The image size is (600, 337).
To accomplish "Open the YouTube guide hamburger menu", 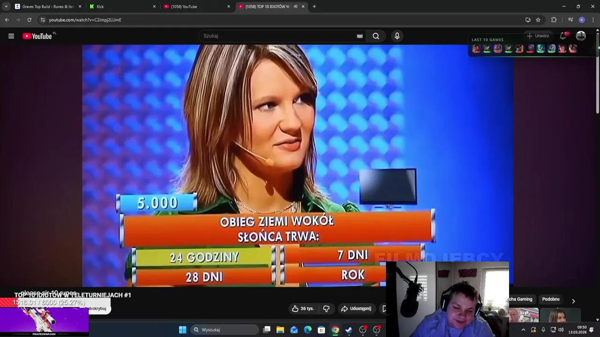I will 11,36.
